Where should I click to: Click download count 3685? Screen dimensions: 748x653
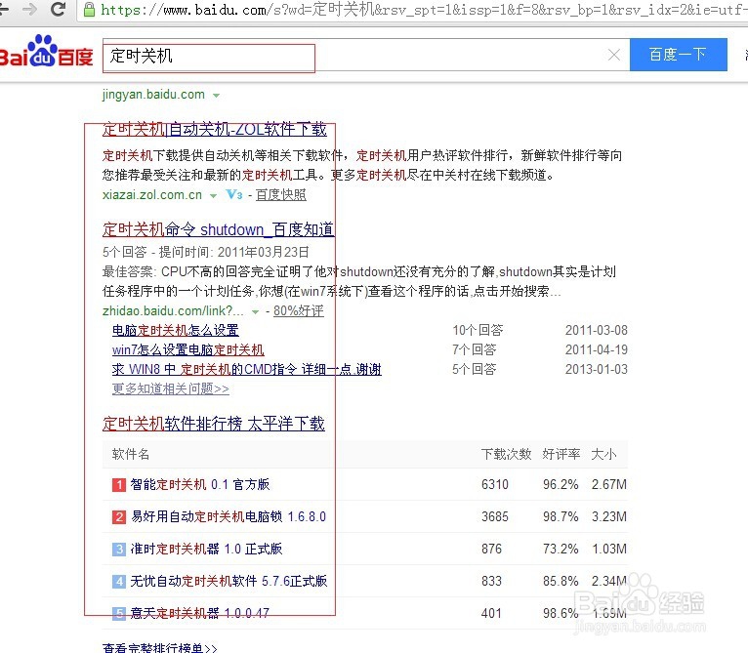click(x=495, y=516)
